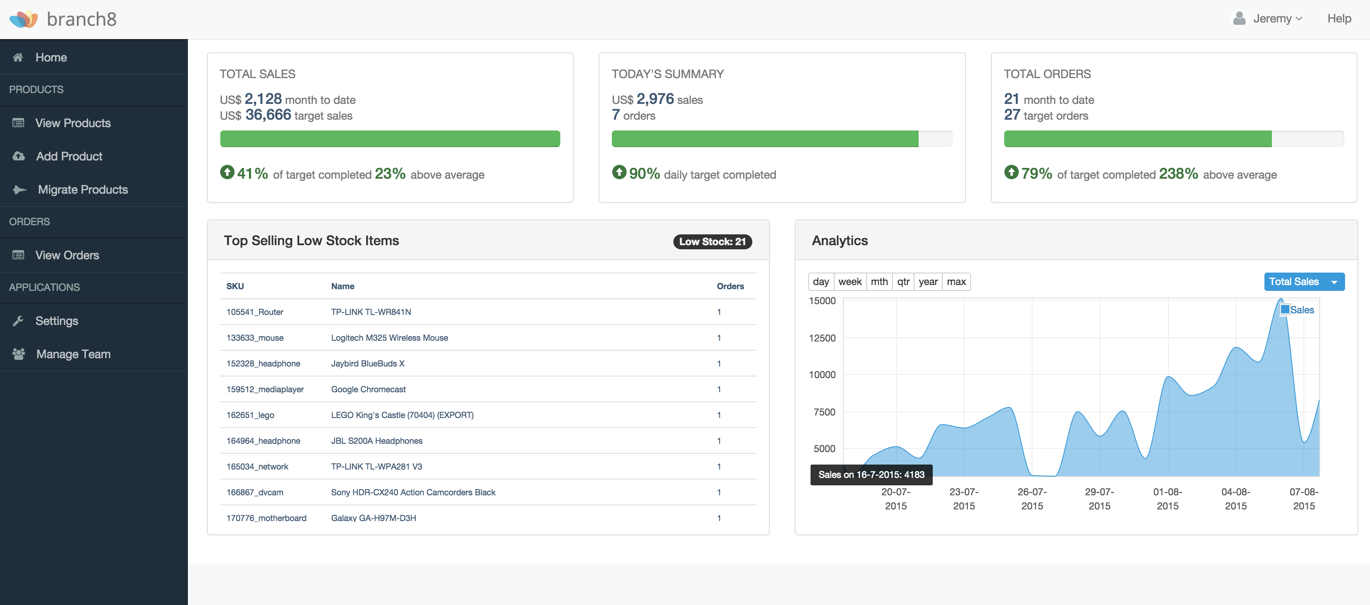The height and width of the screenshot is (605, 1370).
Task: Click the Home house icon
Action: 18,57
